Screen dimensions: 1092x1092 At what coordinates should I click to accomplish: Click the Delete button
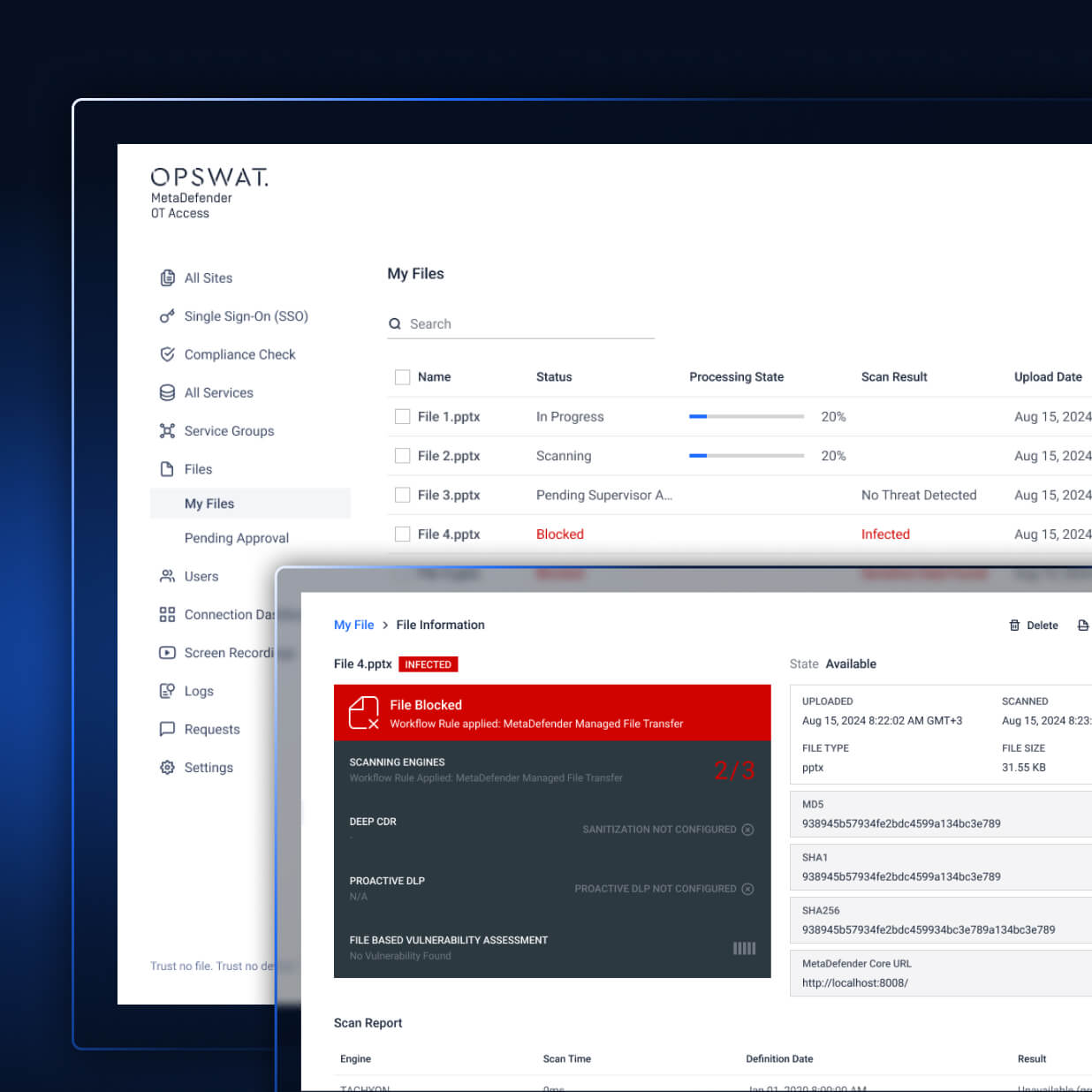[1034, 625]
